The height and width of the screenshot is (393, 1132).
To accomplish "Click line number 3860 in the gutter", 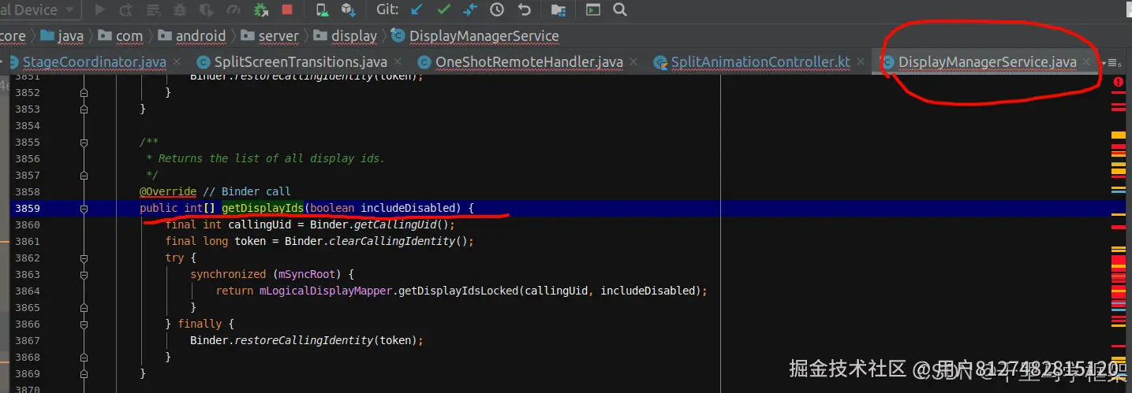I will pos(28,224).
